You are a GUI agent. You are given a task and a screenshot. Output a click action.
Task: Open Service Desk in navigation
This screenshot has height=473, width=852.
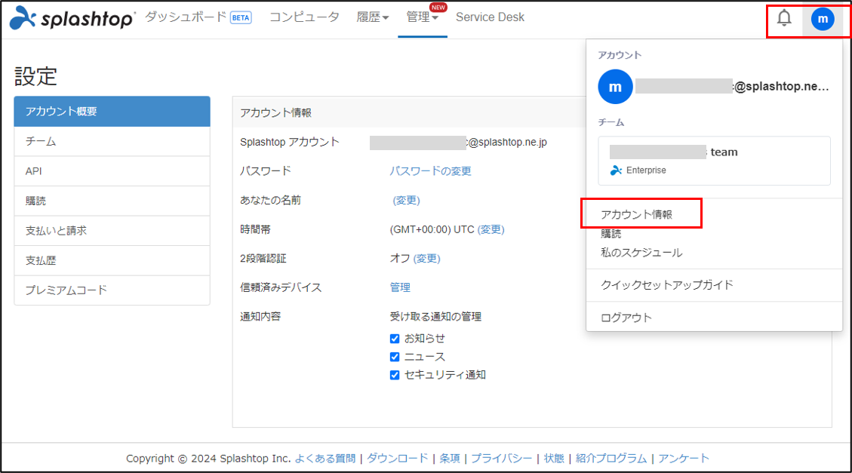point(490,17)
